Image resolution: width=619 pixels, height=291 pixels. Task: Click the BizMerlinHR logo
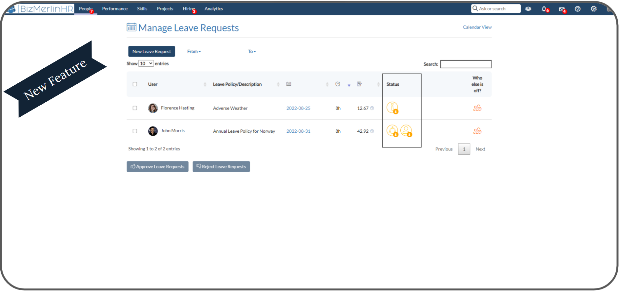tap(40, 9)
